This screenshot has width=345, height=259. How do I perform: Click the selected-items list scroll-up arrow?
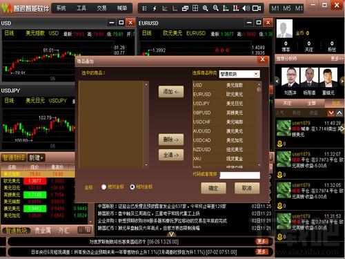[146, 84]
